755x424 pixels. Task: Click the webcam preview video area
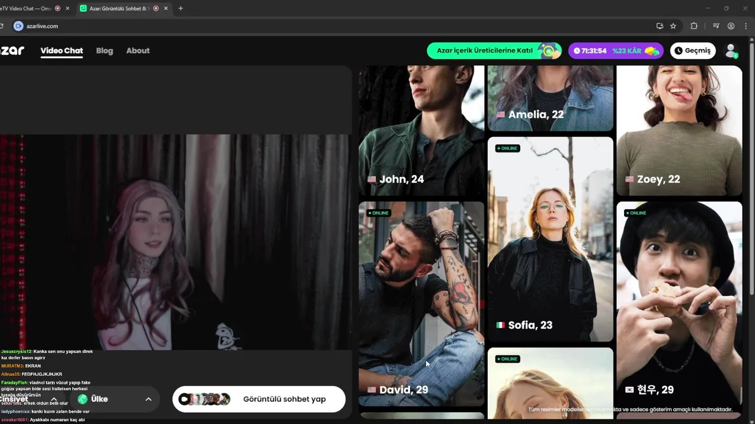point(175,241)
